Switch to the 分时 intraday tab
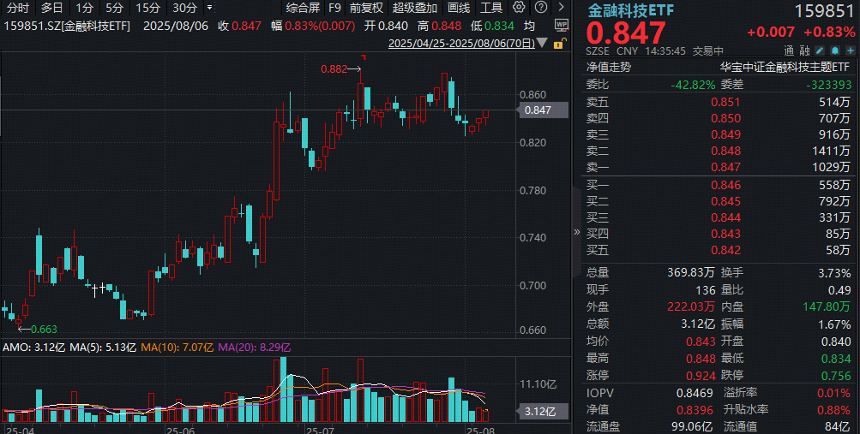The width and height of the screenshot is (860, 434). point(17,8)
